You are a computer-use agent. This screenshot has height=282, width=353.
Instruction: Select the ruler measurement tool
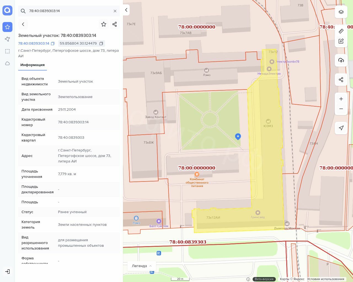341,31
